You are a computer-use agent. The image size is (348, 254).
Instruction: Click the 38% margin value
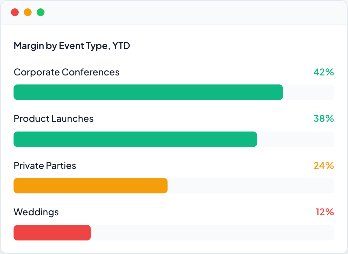(x=324, y=119)
